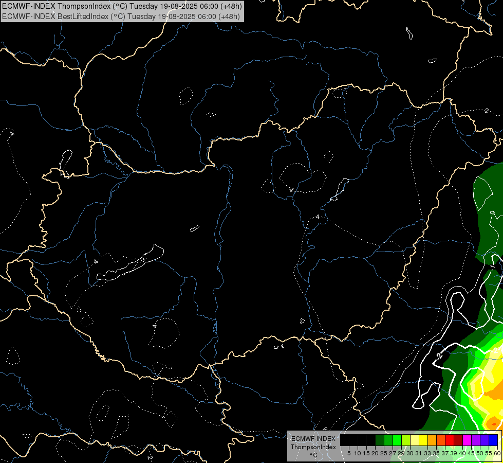The image size is (503, 463).
Task: Click the legend ThompsonIndex label
Action: [x=313, y=447]
